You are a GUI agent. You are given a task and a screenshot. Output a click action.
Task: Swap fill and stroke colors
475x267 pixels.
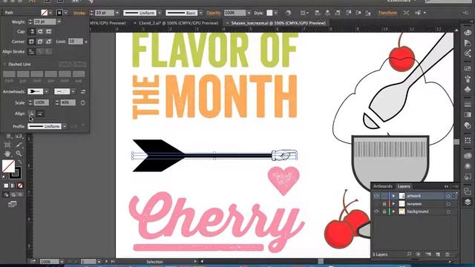(x=20, y=162)
